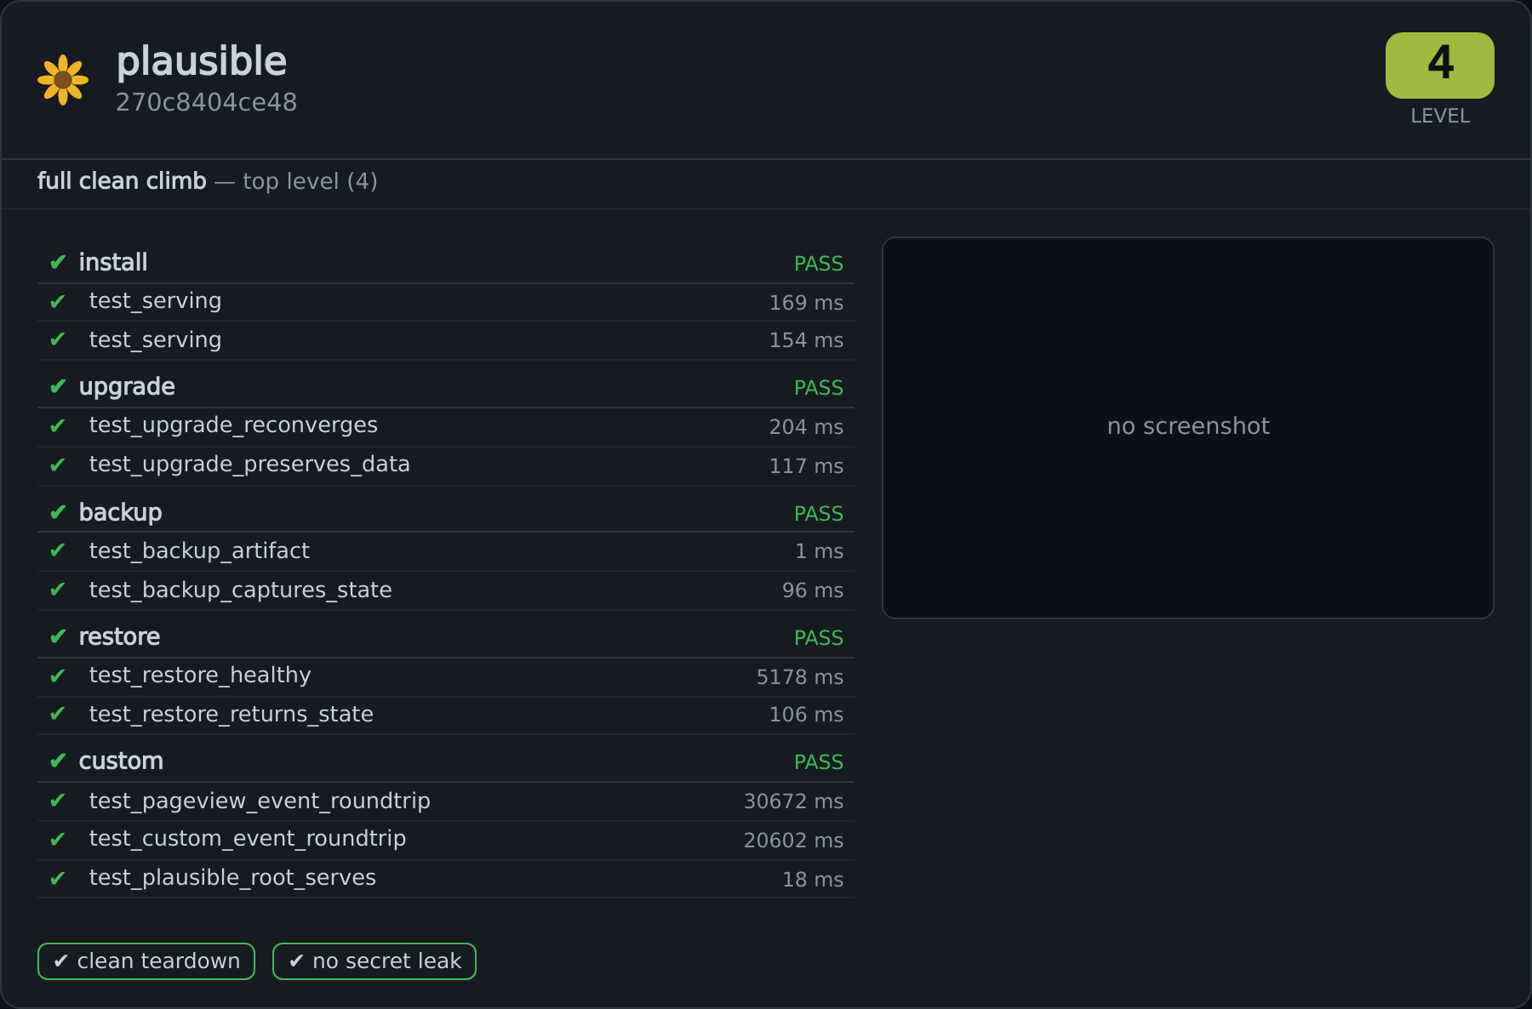The image size is (1532, 1009).
Task: Click the '20602 ms' duration value
Action: pyautogui.click(x=793, y=841)
